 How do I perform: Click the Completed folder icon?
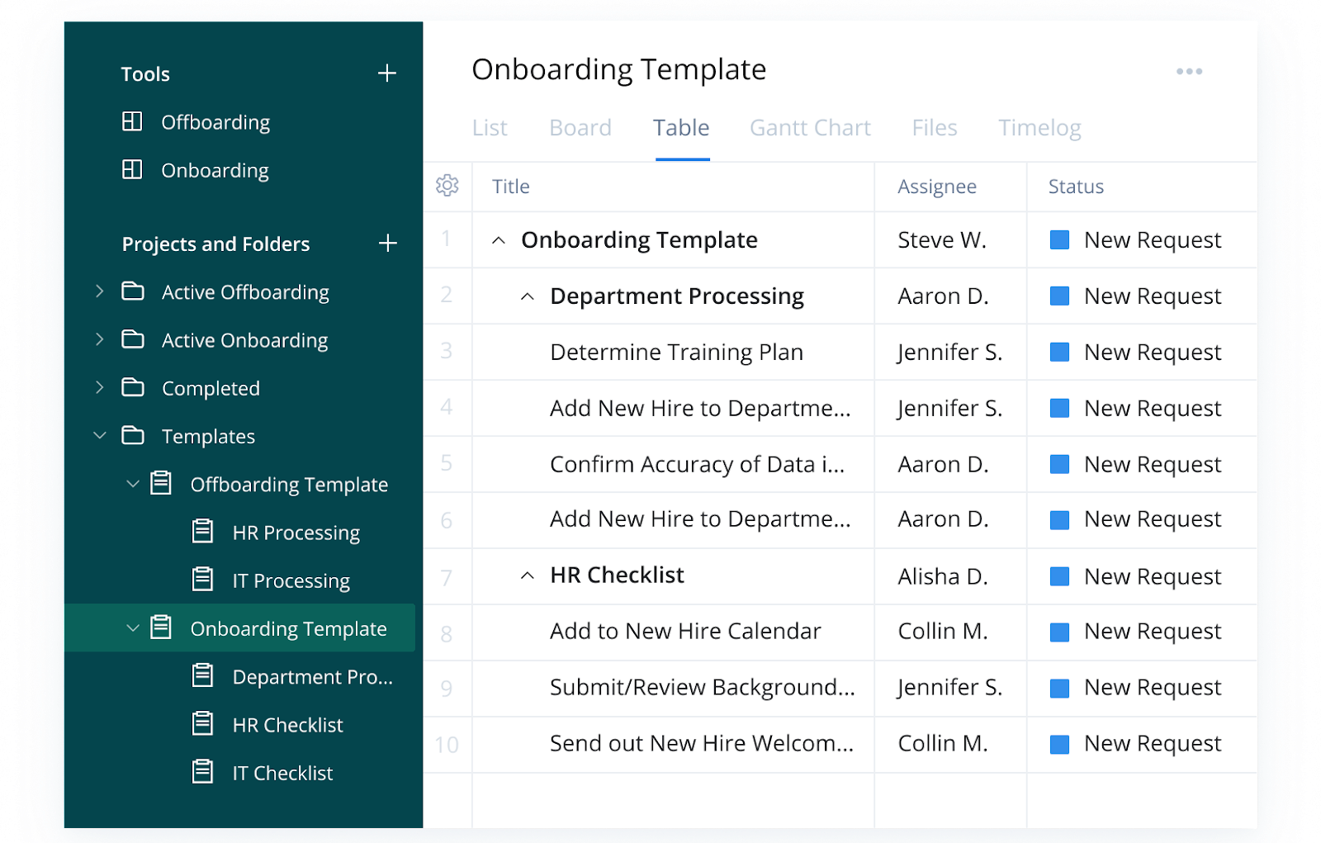click(133, 387)
